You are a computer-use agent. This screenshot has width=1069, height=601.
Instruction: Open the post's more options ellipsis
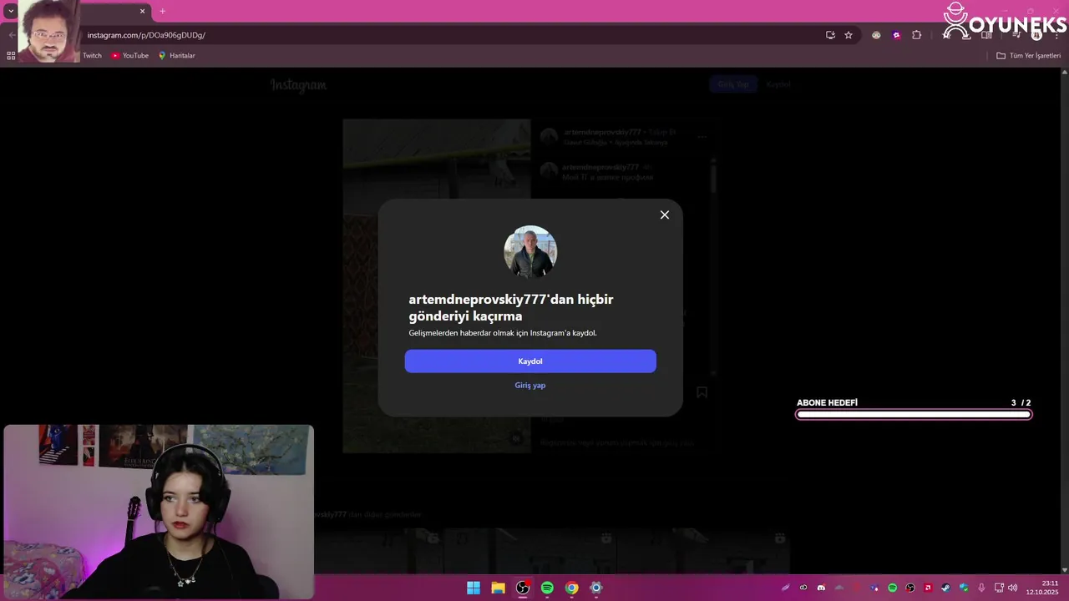[x=702, y=137]
